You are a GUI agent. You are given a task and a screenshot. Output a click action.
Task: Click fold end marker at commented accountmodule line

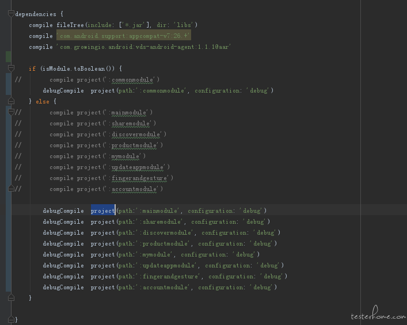pos(11,188)
